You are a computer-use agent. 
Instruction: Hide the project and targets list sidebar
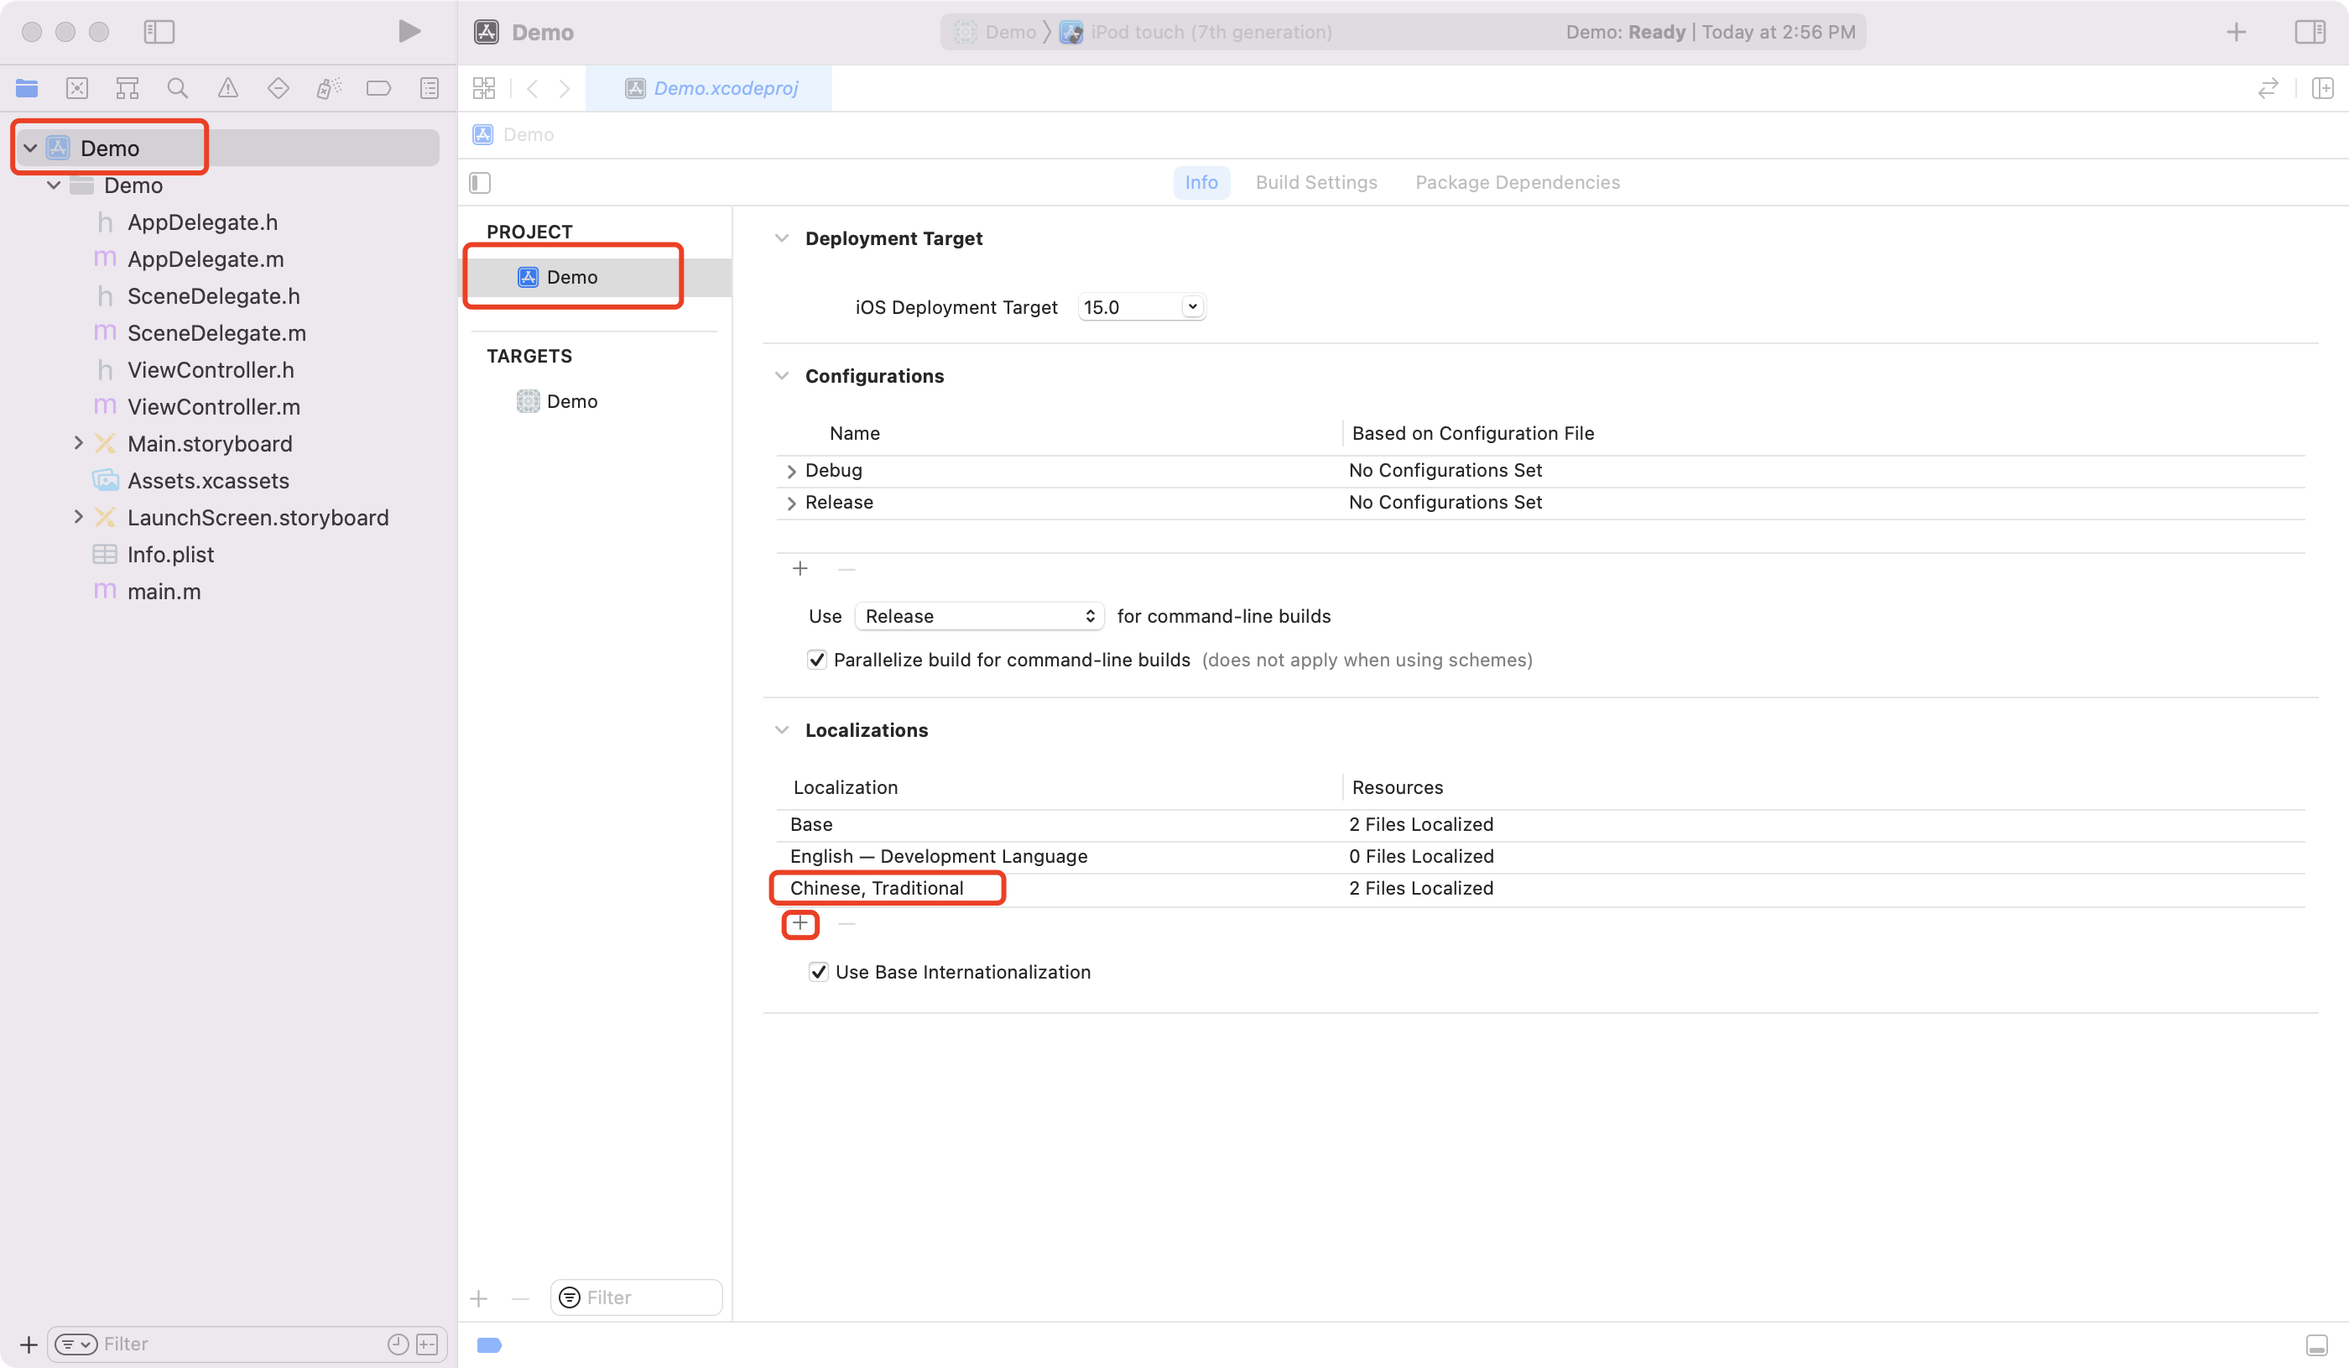pos(480,183)
